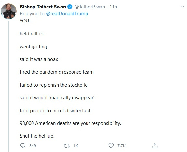Viewport: 187px width, 152px height.
Task: Select the 'Shut the hell up.' line
Action: coord(37,136)
